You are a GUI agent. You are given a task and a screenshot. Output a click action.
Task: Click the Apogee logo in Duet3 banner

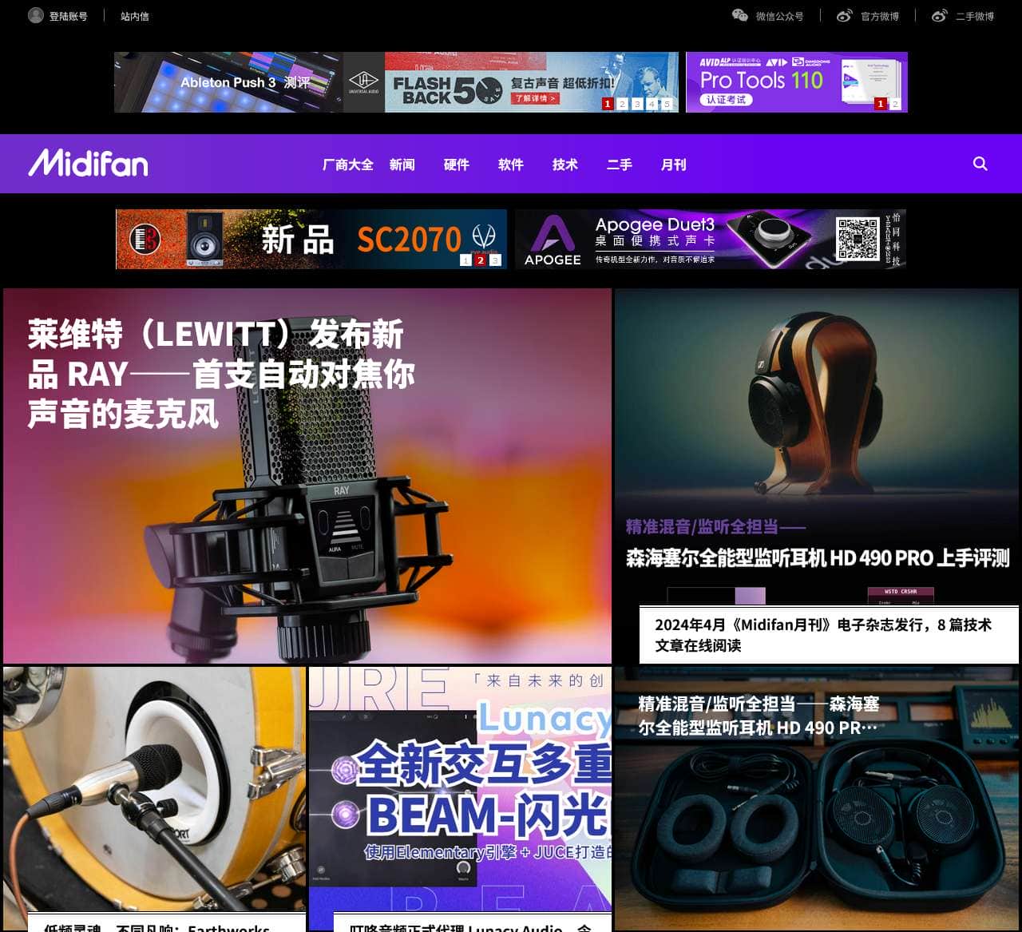tap(553, 240)
